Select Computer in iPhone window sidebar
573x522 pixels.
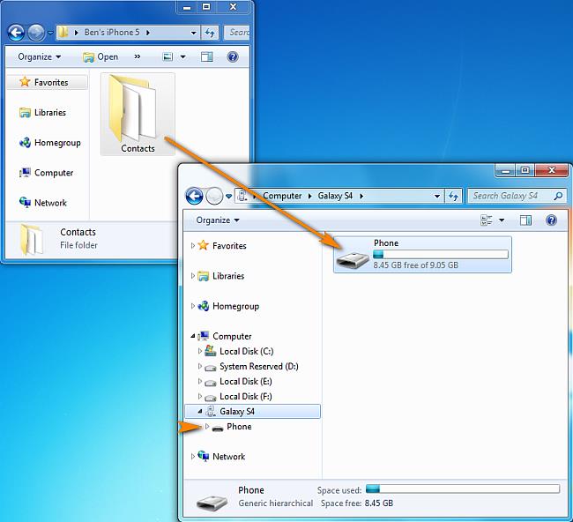pos(47,173)
